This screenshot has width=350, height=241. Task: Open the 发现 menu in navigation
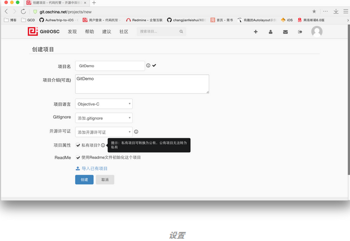coord(72,32)
